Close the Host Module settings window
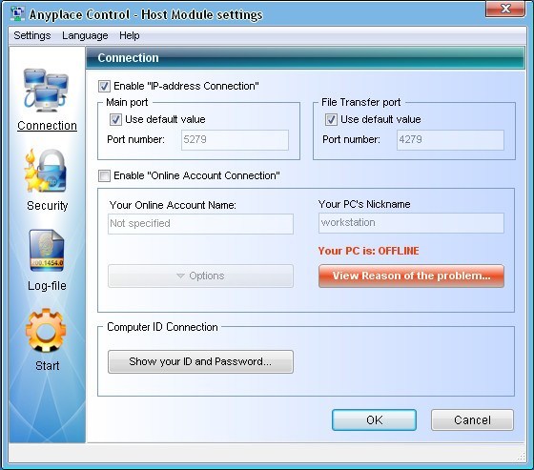 click(x=505, y=9)
